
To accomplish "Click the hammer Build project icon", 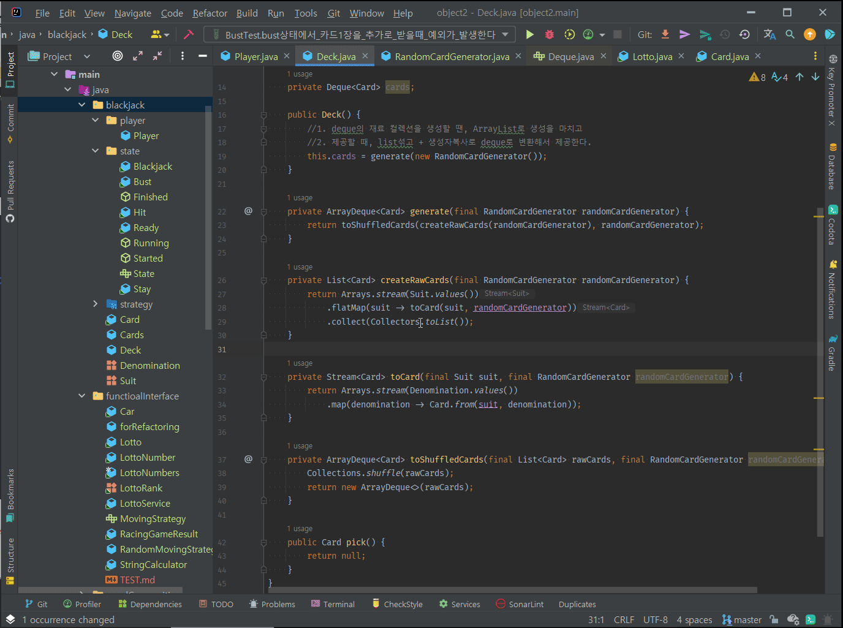I will click(x=189, y=35).
